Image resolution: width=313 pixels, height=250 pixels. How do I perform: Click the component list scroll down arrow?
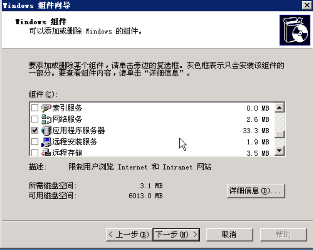280,151
